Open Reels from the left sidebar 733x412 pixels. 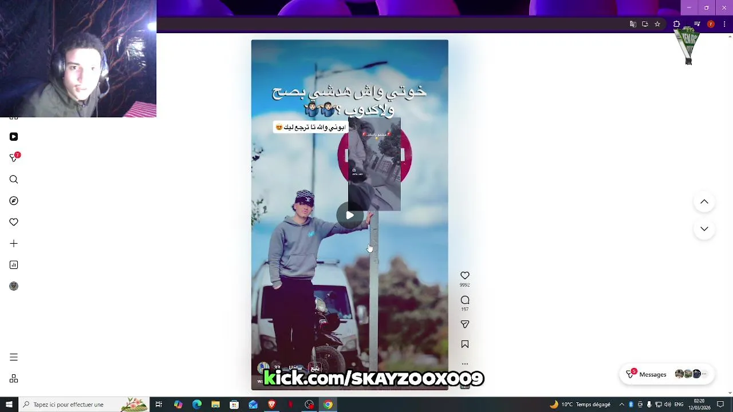[x=14, y=137]
